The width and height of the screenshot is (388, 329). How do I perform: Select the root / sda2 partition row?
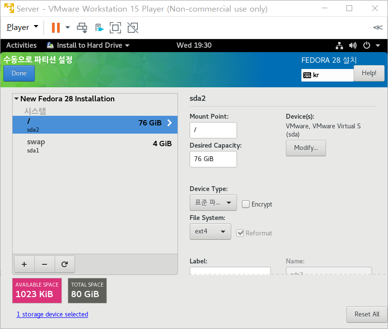tap(95, 124)
